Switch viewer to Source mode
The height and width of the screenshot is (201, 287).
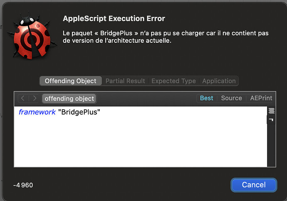tap(231, 98)
